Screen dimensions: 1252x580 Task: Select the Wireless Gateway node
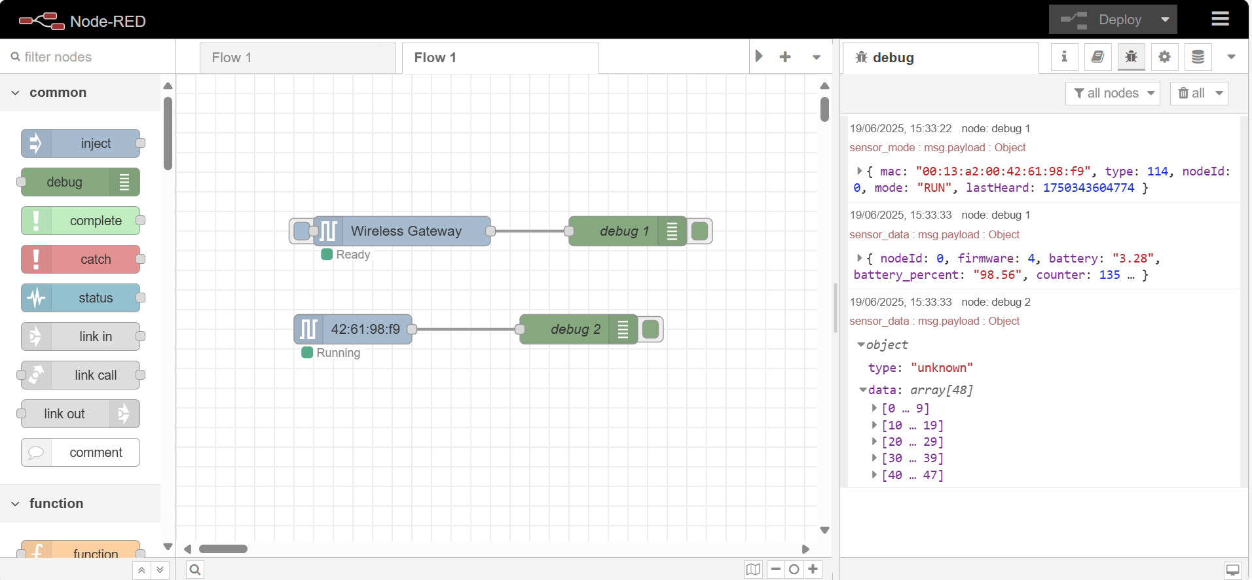402,231
